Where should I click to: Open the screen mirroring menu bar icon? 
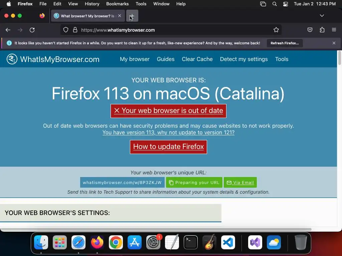(x=263, y=4)
